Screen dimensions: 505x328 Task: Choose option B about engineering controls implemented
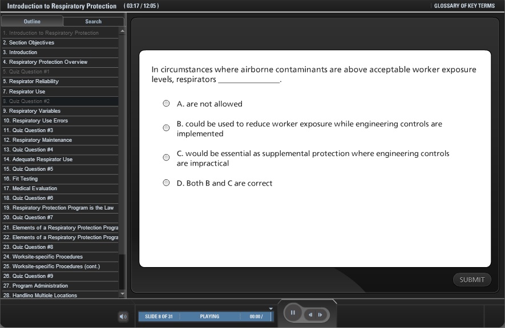point(166,128)
